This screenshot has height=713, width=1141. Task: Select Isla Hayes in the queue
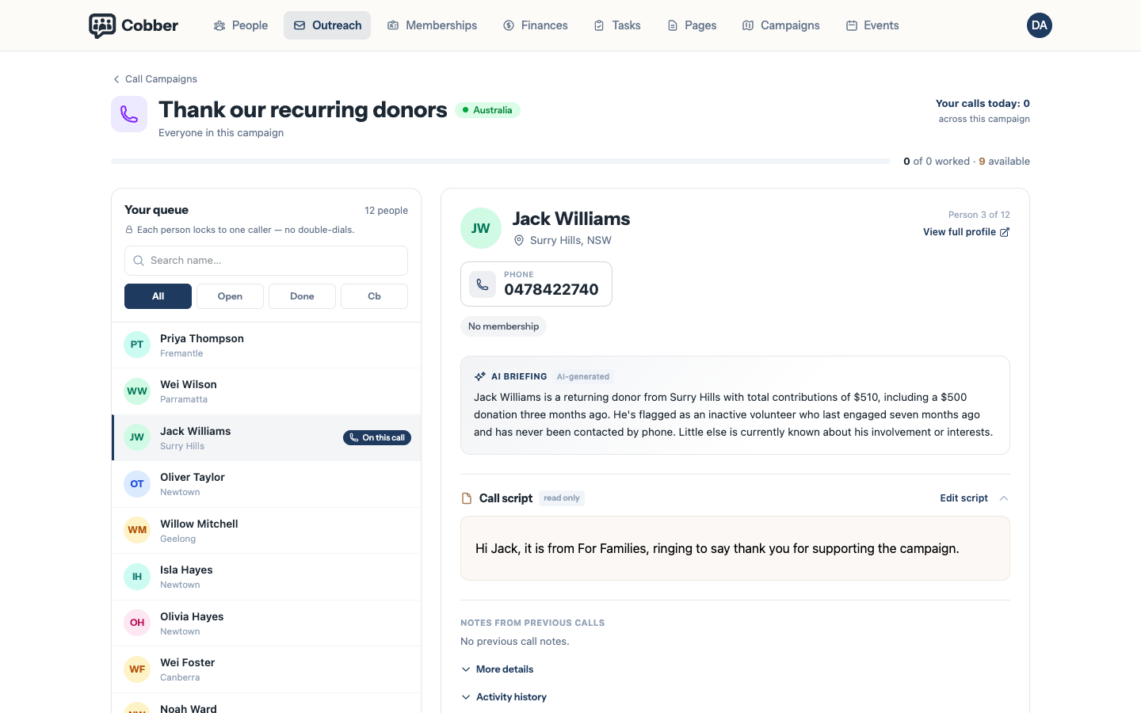266,577
